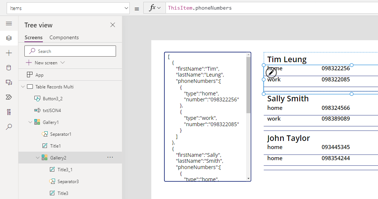The image size is (378, 199).
Task: Select Button3_2 in the tree
Action: [52, 99]
